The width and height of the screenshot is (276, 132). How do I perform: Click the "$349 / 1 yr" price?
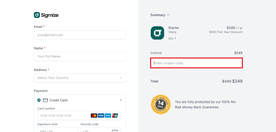235,28
